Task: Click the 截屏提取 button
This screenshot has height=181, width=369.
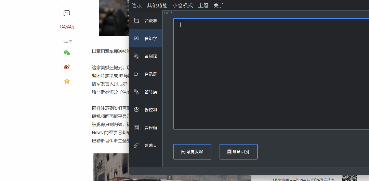Action: point(192,152)
